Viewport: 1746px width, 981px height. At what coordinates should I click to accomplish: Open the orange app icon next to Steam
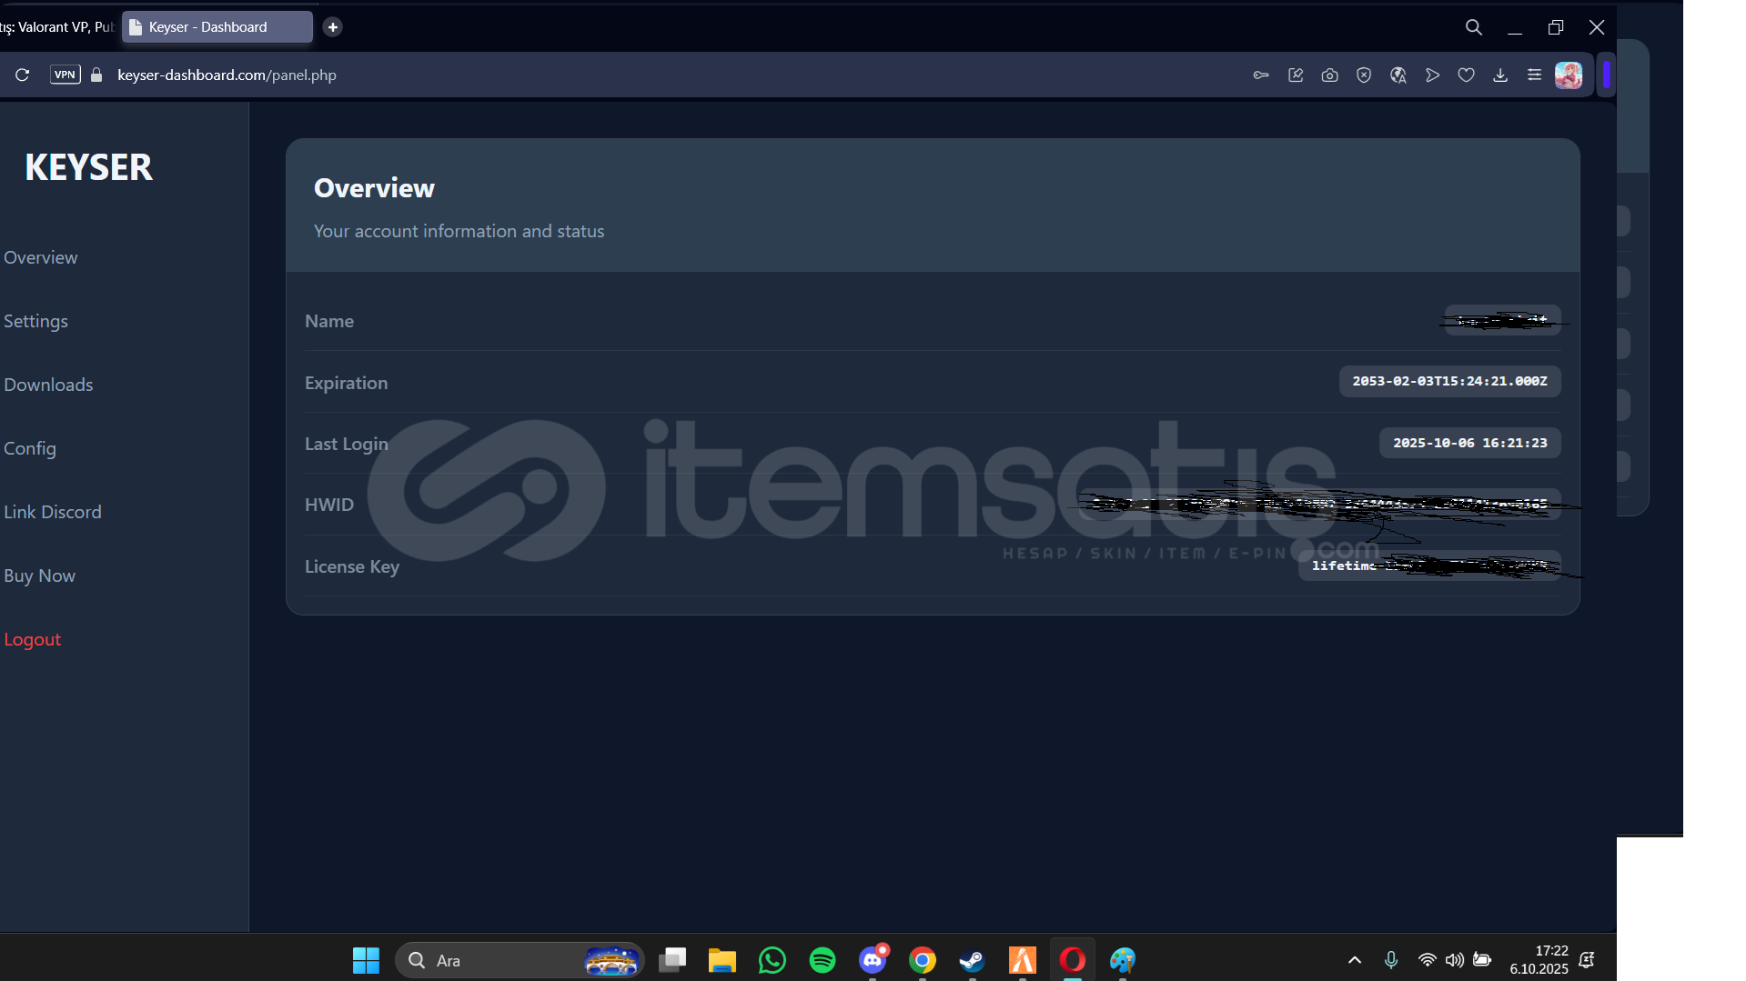pos(1023,960)
